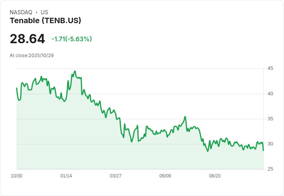Click the price spike between 06/09 and 08/20
This screenshot has height=196, width=284.
click(x=185, y=117)
